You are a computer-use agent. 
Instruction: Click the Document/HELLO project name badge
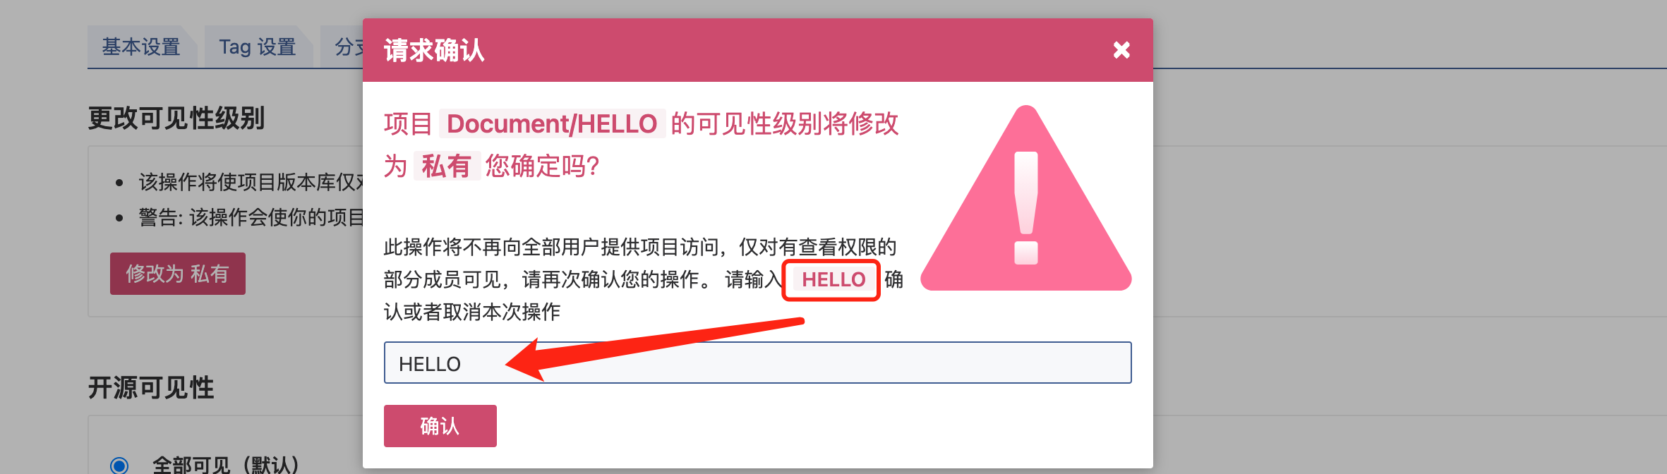point(552,124)
